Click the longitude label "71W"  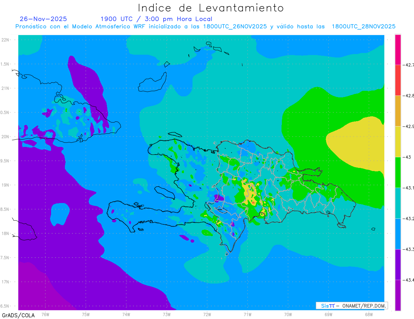coord(247,315)
